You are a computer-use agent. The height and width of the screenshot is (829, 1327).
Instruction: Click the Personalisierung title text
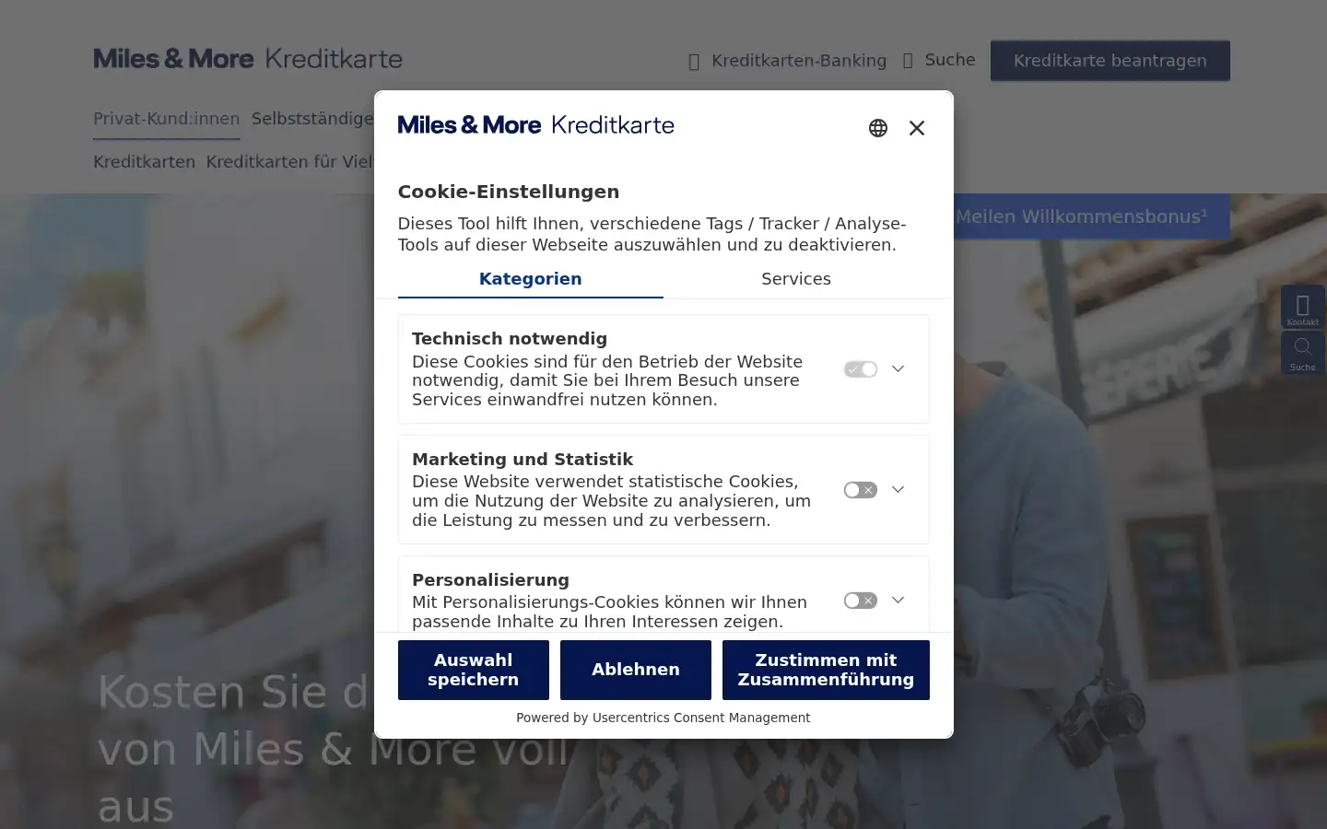coord(490,579)
